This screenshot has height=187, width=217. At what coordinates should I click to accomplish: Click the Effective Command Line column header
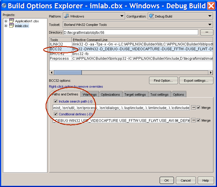(142, 40)
